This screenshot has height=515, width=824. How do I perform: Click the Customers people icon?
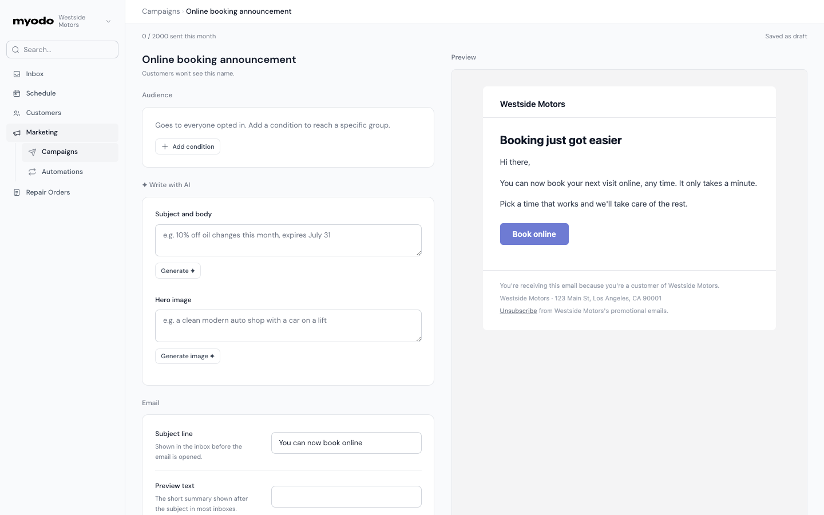[x=17, y=113]
